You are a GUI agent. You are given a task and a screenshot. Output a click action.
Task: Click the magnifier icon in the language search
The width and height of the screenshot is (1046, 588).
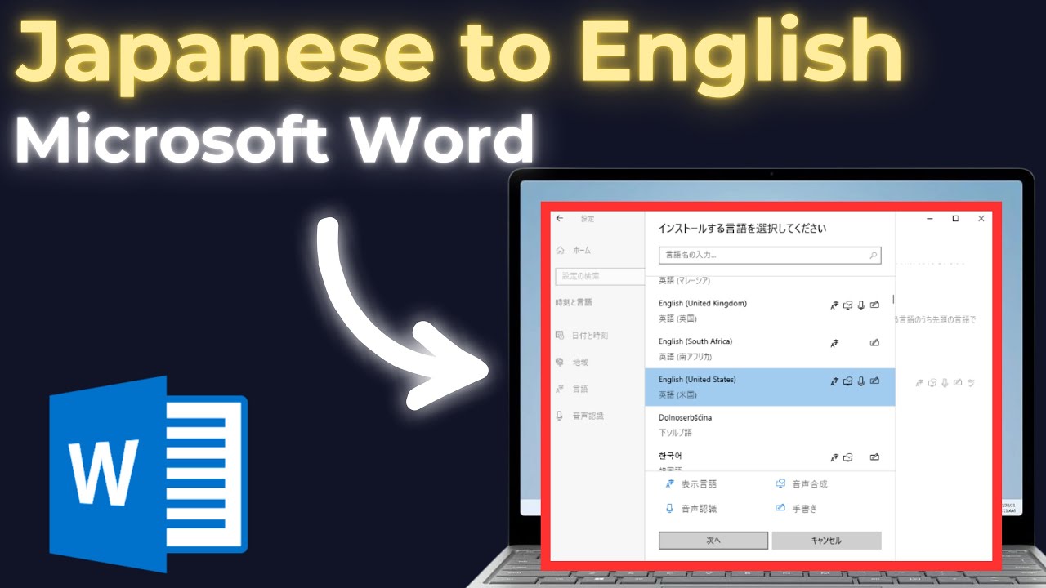(874, 256)
